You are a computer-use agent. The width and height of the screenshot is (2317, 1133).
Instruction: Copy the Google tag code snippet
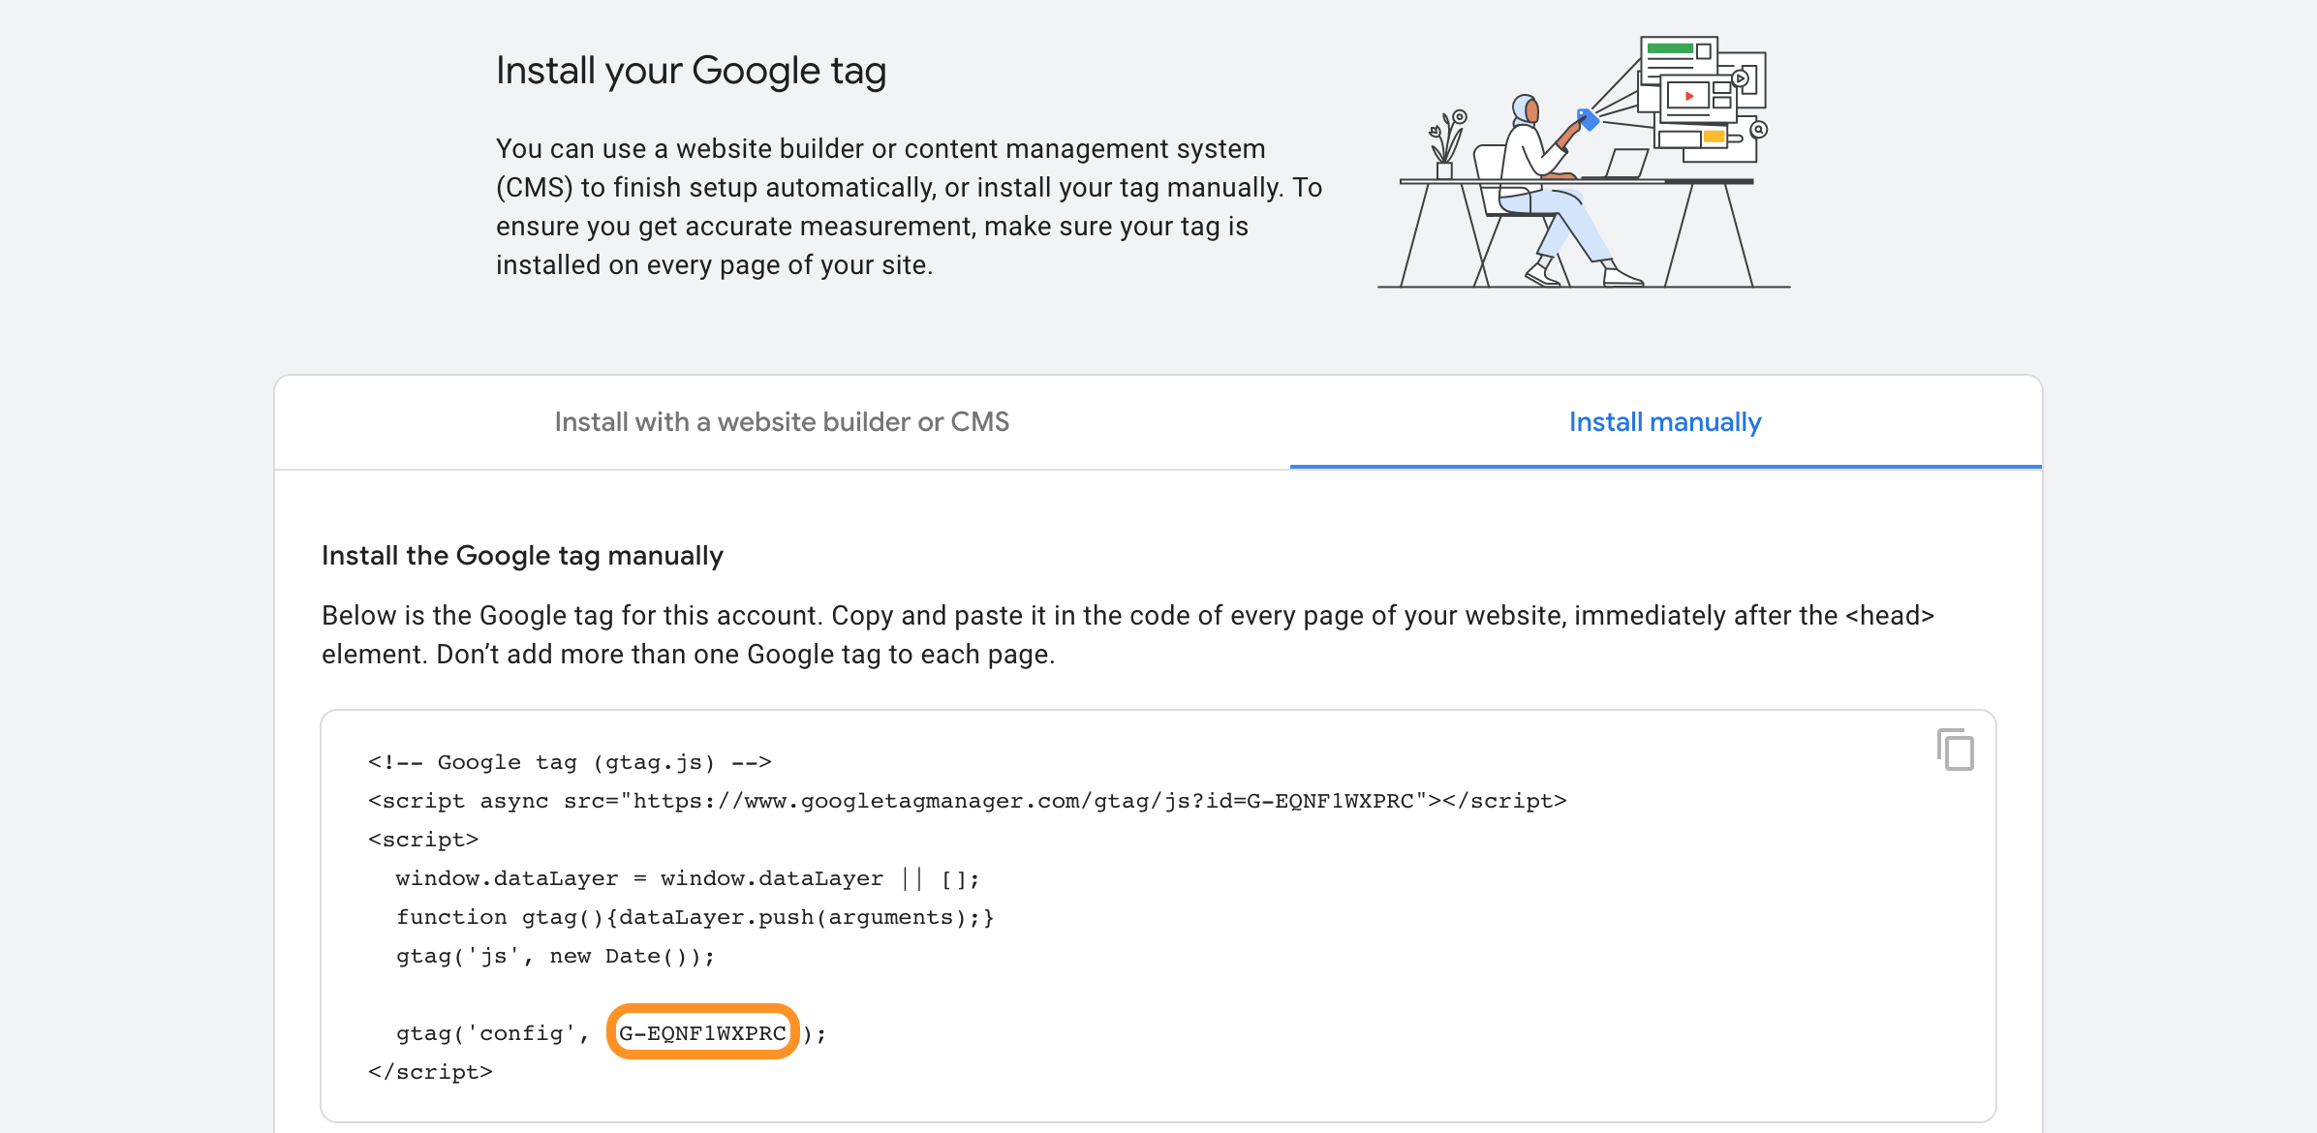tap(1955, 750)
